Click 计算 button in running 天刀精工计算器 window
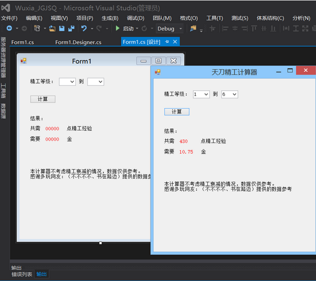This screenshot has width=316, height=281. 177,111
